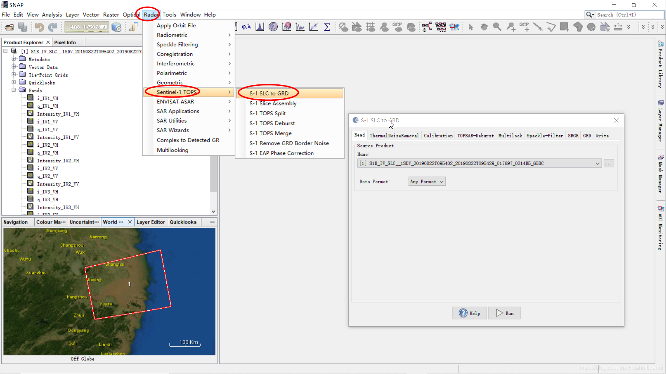Expand the Tie-Point Grids folder
666x374 pixels.
point(14,74)
